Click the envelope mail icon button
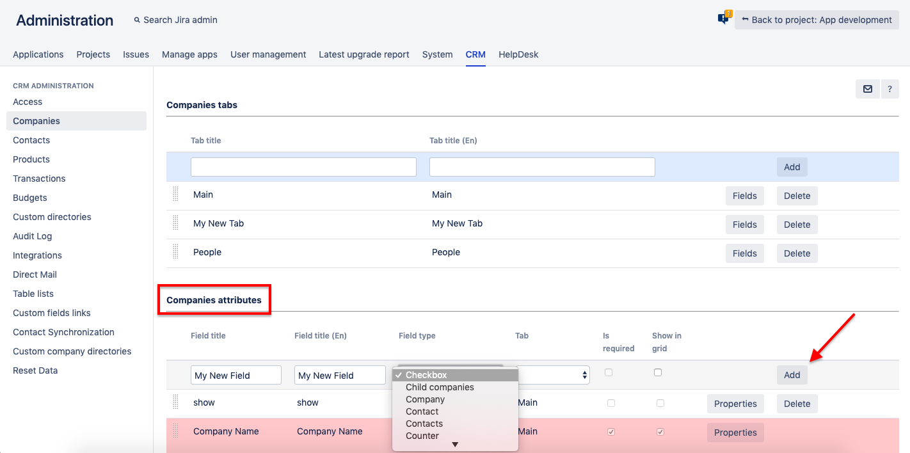Viewport: 910px width, 453px height. (867, 89)
